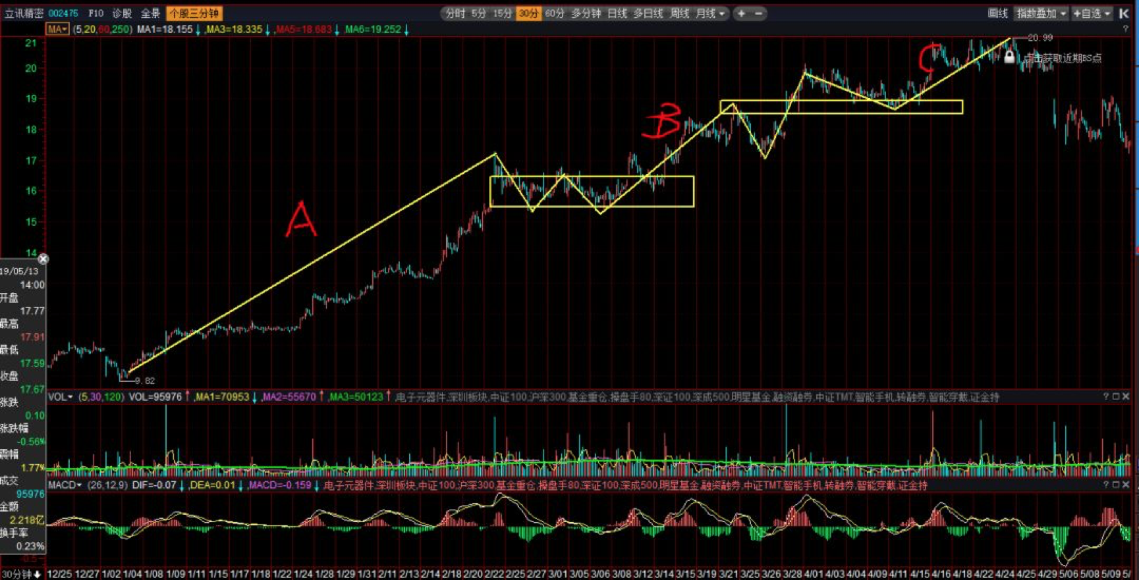Image resolution: width=1139 pixels, height=580 pixels.
Task: Maximize the MACD indicator panel
Action: pos(1116,485)
